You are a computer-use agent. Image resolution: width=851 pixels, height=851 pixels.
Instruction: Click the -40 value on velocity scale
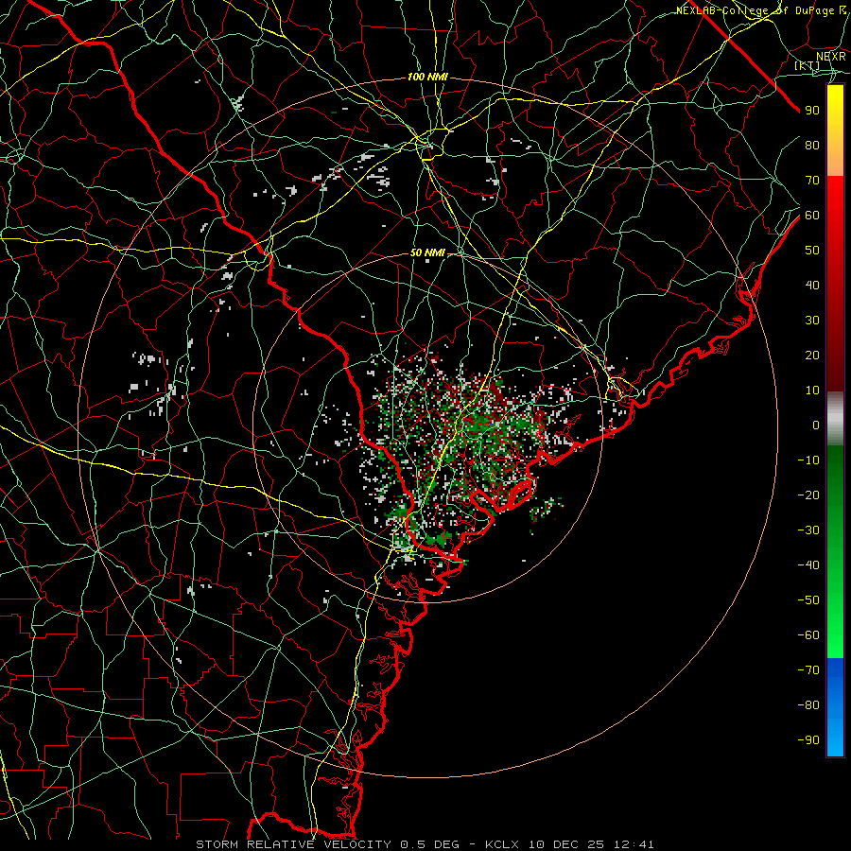click(808, 565)
